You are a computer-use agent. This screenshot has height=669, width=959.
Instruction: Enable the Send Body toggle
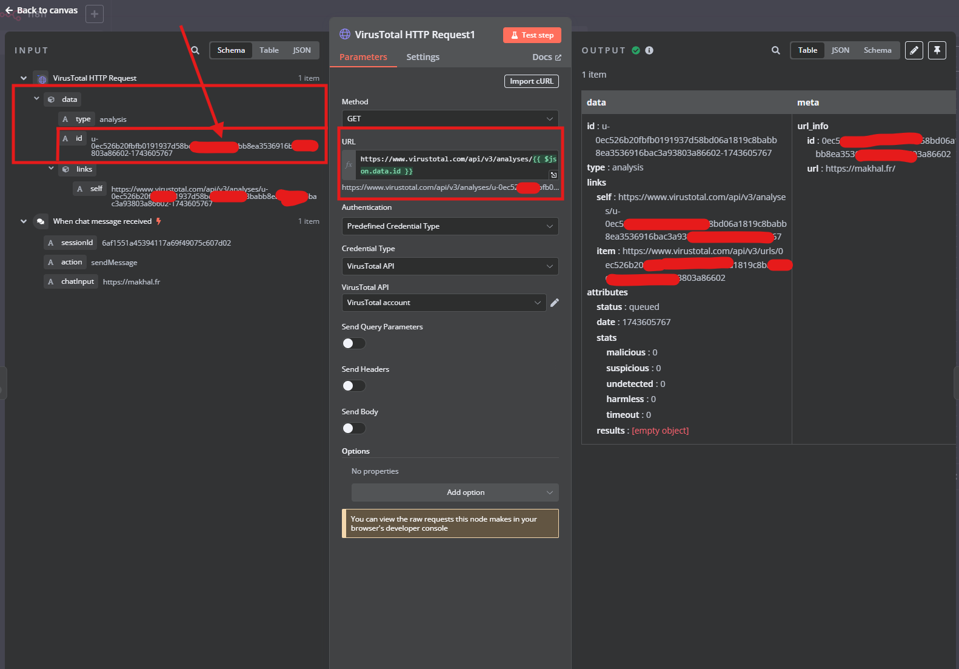coord(354,428)
